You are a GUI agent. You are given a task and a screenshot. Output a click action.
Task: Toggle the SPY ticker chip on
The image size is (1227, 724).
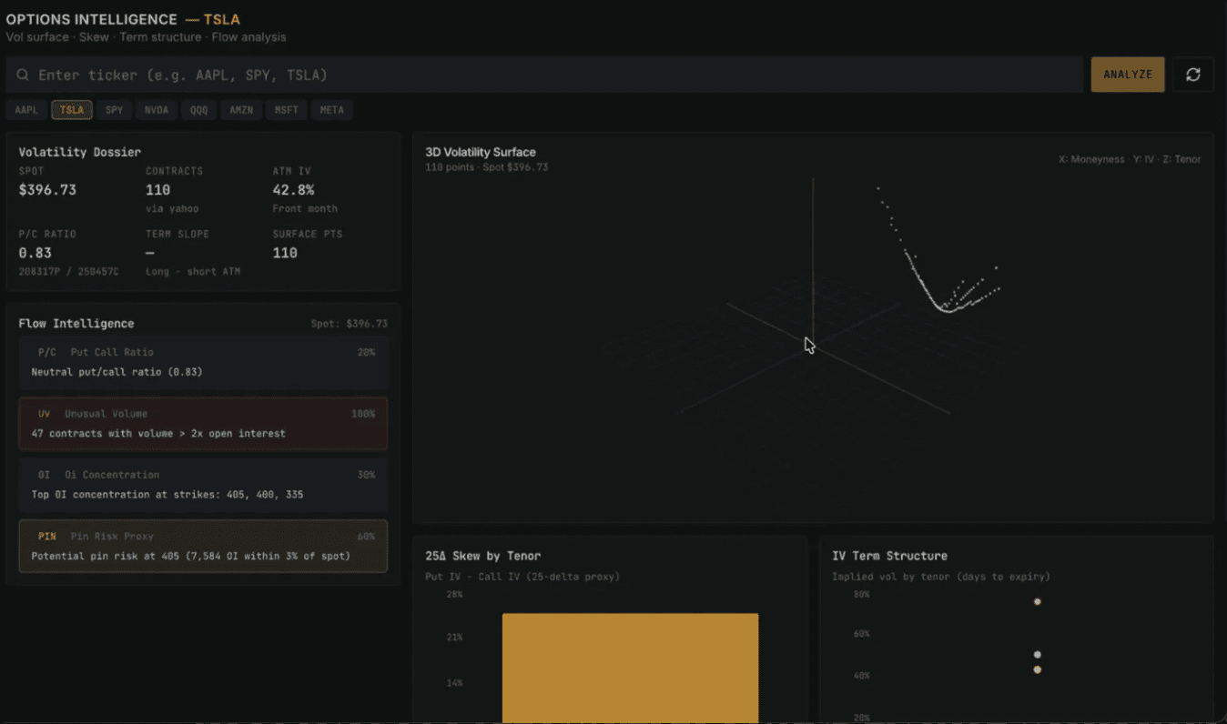(x=114, y=109)
